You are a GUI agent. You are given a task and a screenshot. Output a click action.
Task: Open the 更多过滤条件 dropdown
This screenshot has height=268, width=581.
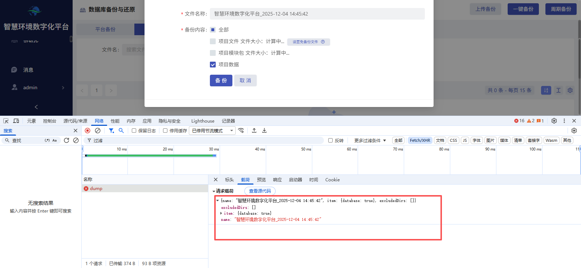pyautogui.click(x=370, y=140)
